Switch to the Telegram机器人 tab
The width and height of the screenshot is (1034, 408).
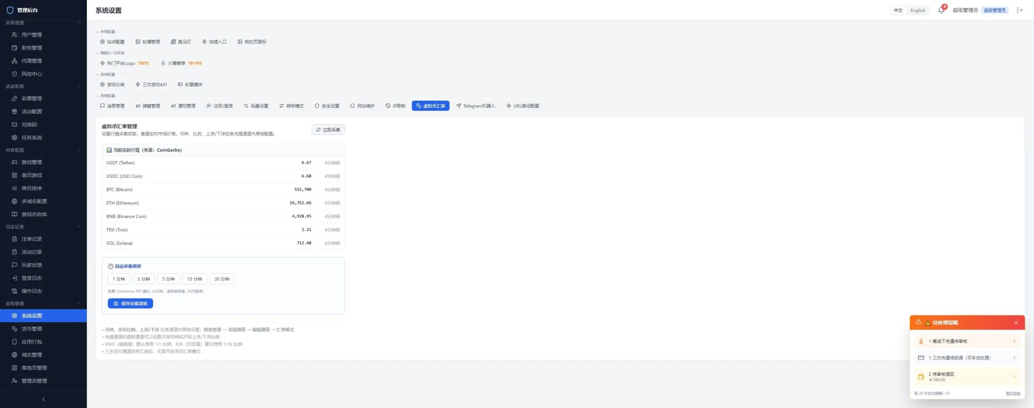click(475, 106)
